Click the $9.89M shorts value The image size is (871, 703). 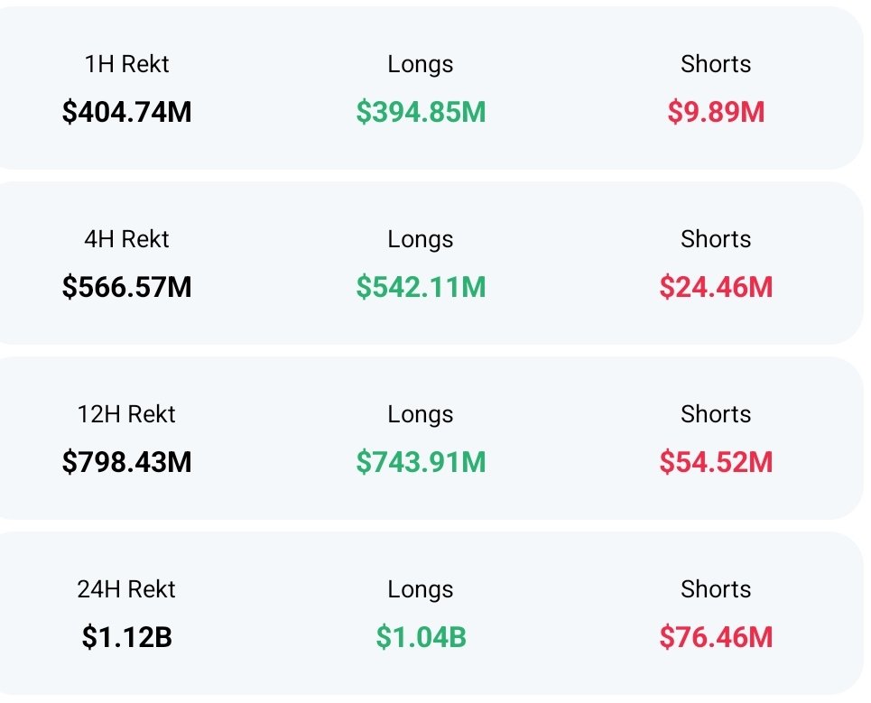point(716,112)
